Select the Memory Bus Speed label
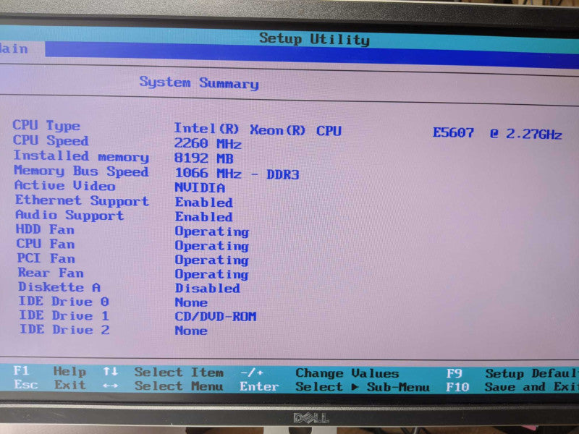The height and width of the screenshot is (434, 579). tap(81, 171)
